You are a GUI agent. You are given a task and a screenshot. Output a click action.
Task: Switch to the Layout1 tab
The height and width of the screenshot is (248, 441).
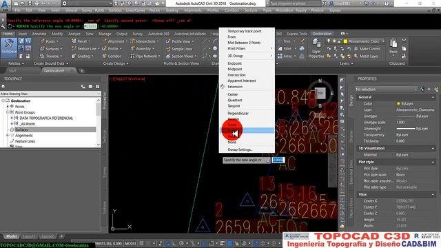[x=29, y=236]
